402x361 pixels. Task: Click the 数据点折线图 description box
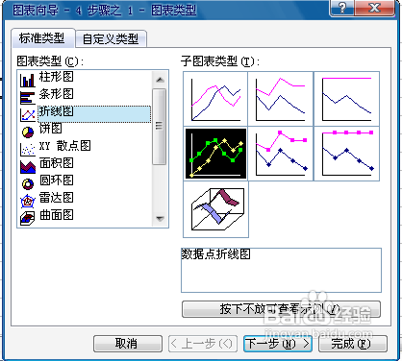tap(281, 270)
